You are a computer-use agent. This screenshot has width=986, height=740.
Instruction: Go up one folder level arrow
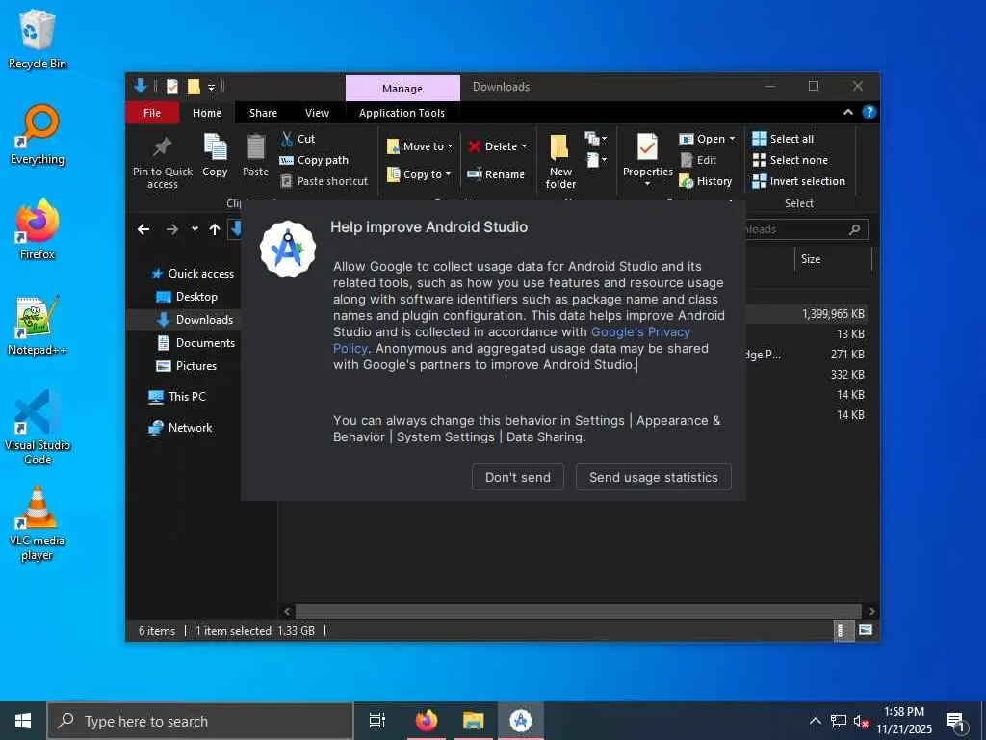pos(215,229)
